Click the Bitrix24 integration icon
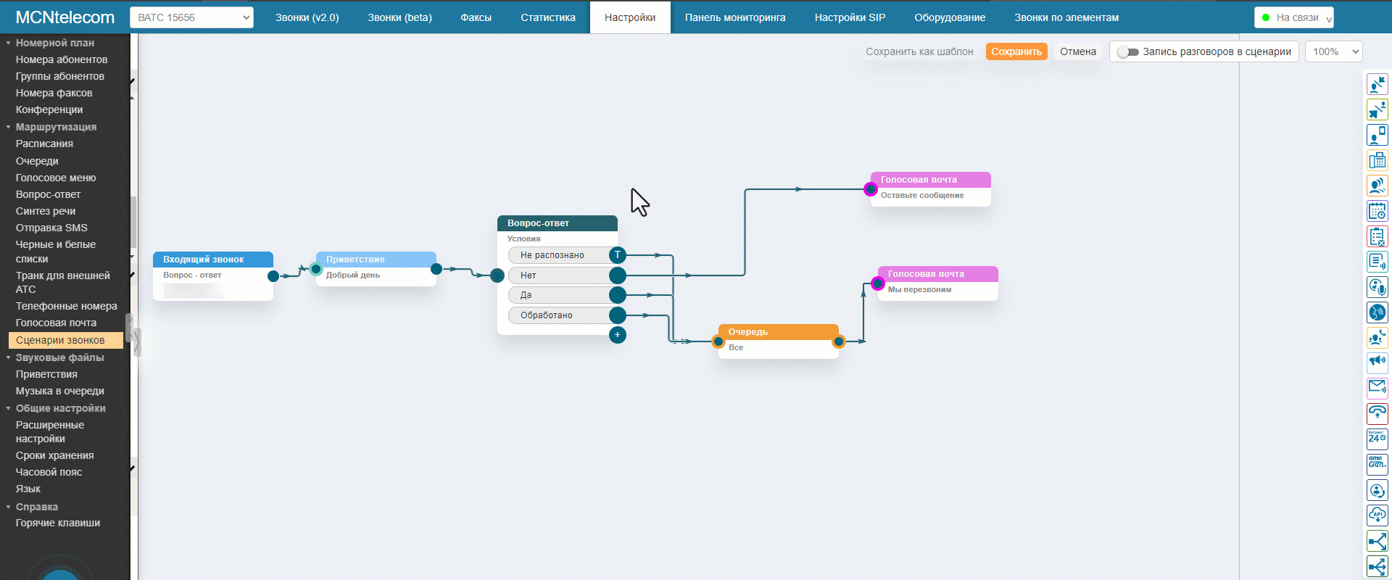Screen dimensions: 1392x580 click(x=1377, y=438)
